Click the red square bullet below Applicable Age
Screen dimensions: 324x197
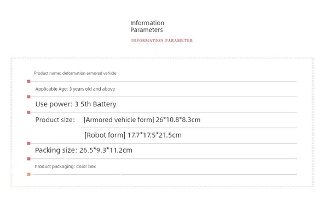coord(28,97)
